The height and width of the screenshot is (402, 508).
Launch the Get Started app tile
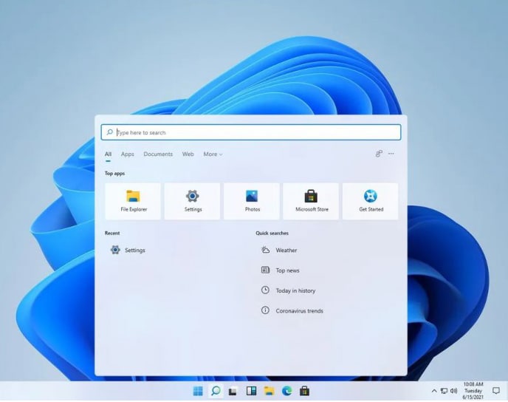tap(371, 201)
